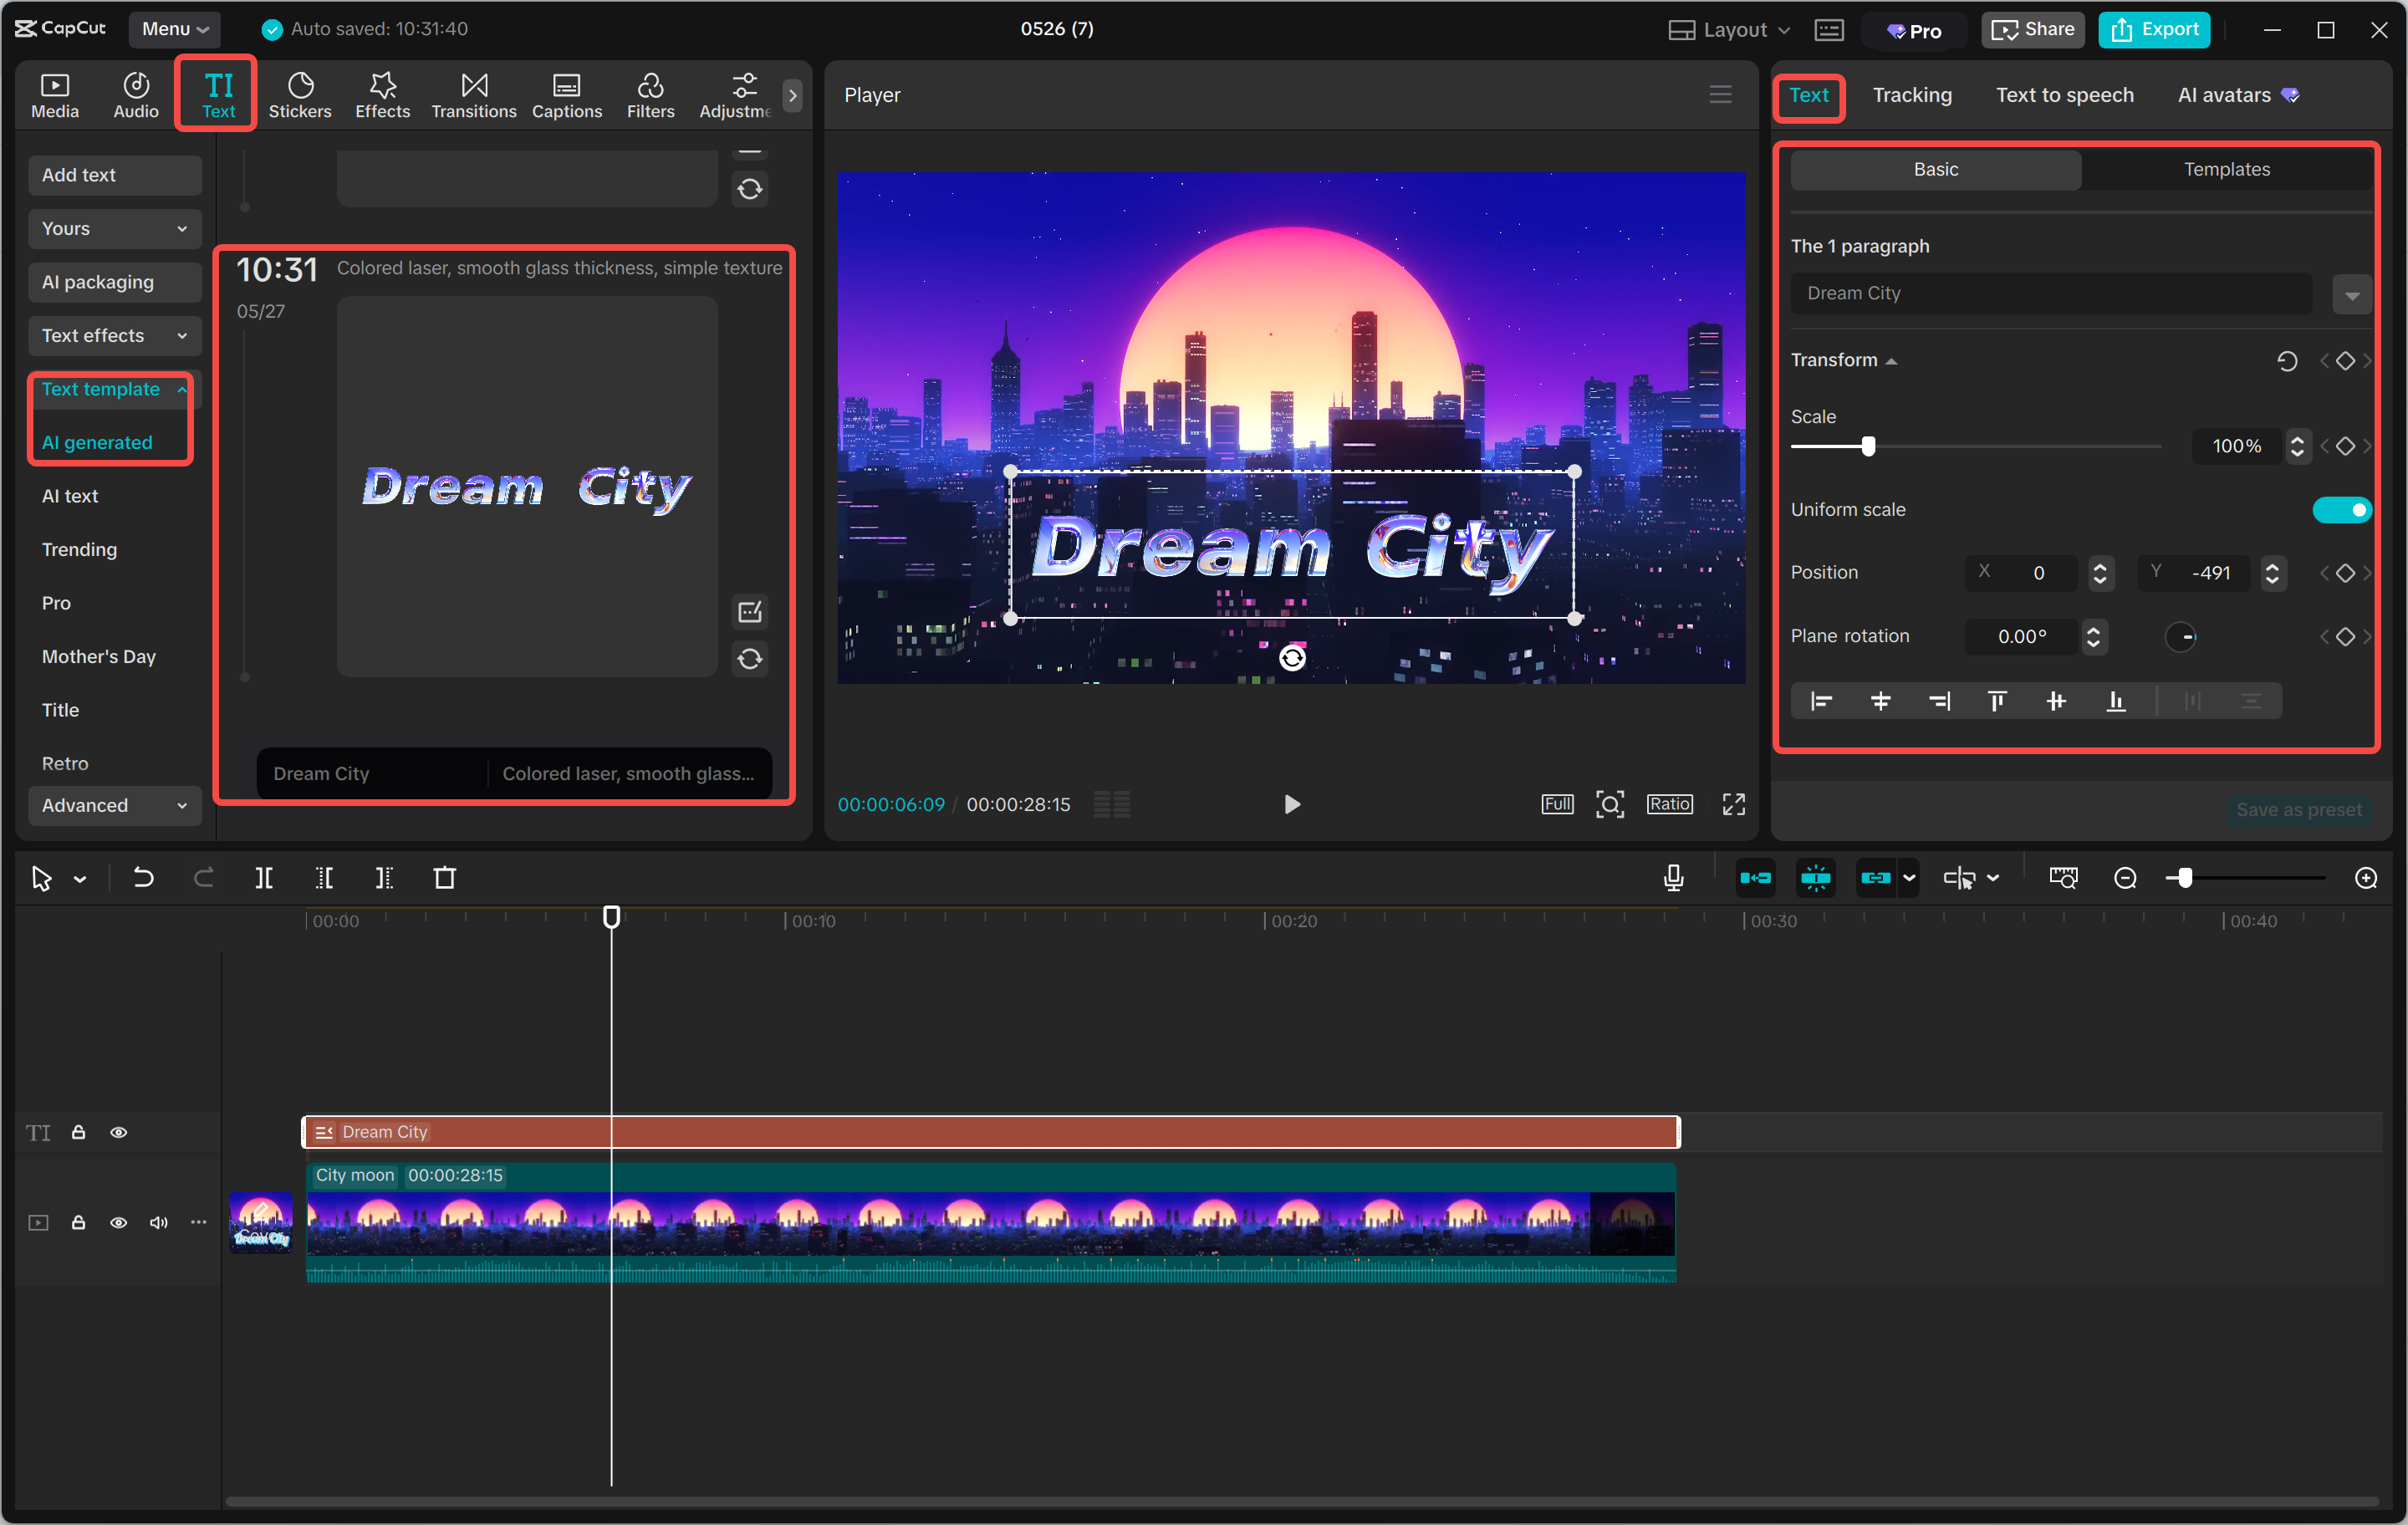Open the Advanced category dropdown
Screen dimensions: 2408x1525
114,805
